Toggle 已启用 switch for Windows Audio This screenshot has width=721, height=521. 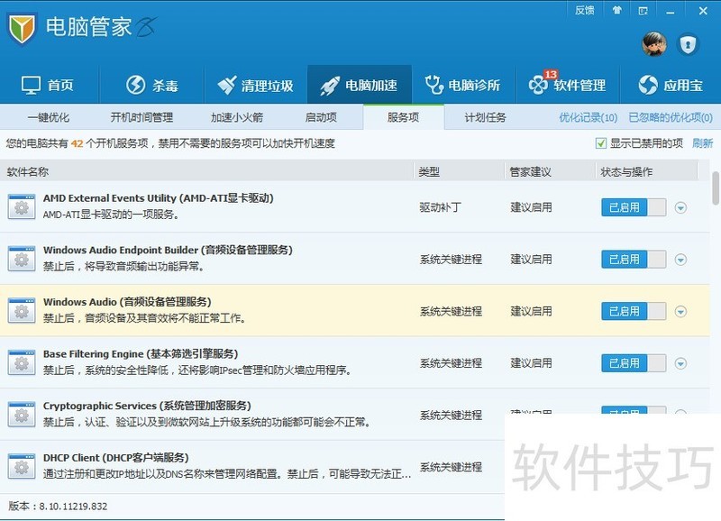[x=634, y=311]
